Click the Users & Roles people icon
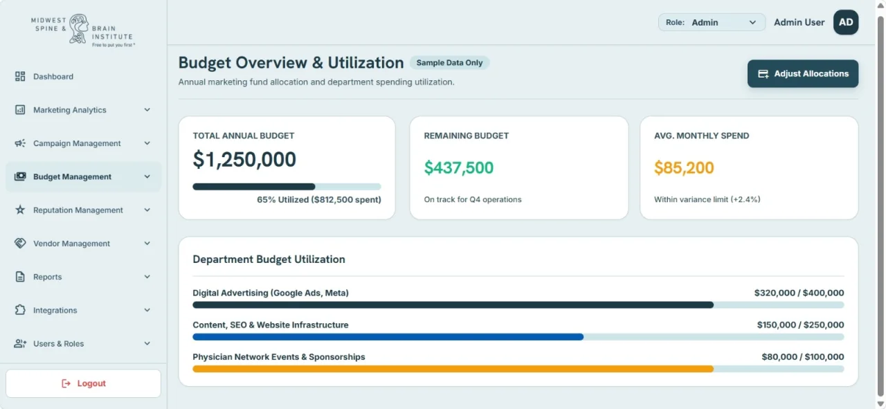Viewport: 886px width, 409px height. point(20,343)
